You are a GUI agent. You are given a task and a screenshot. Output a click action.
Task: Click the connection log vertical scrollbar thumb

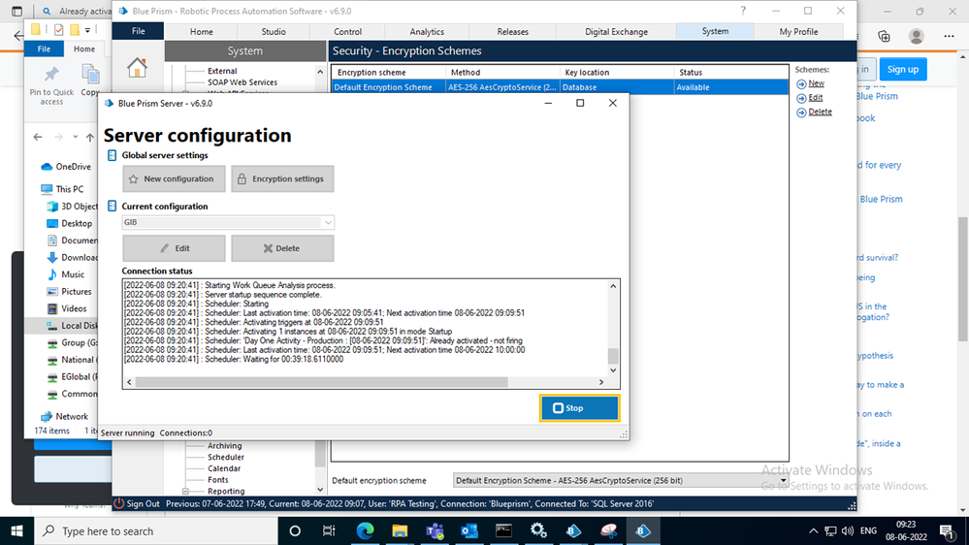click(612, 356)
